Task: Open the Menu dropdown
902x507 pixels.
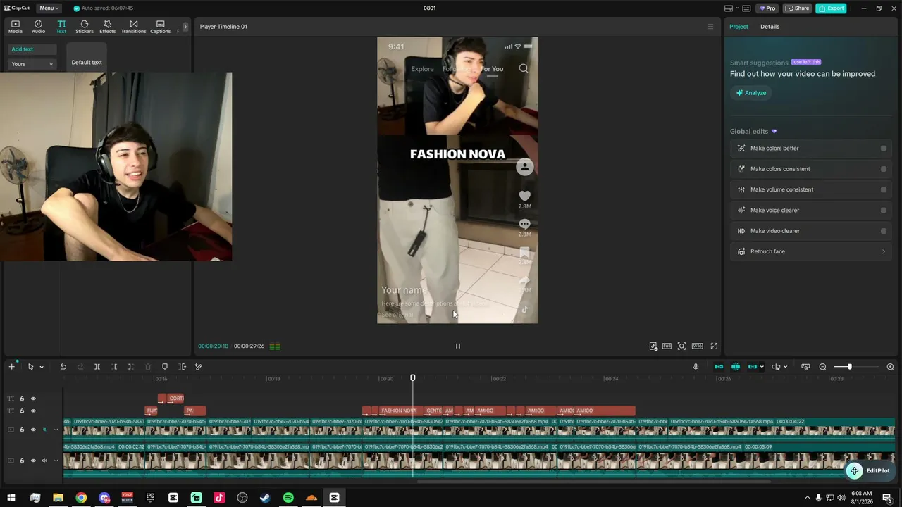Action: pyautogui.click(x=49, y=8)
